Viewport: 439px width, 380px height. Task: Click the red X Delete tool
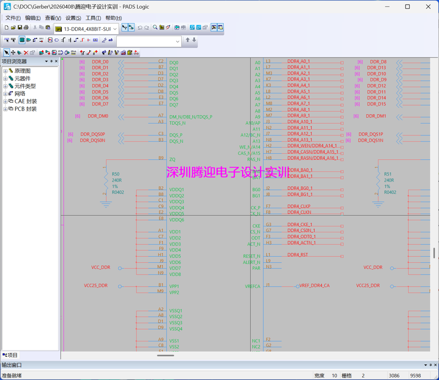(26, 52)
